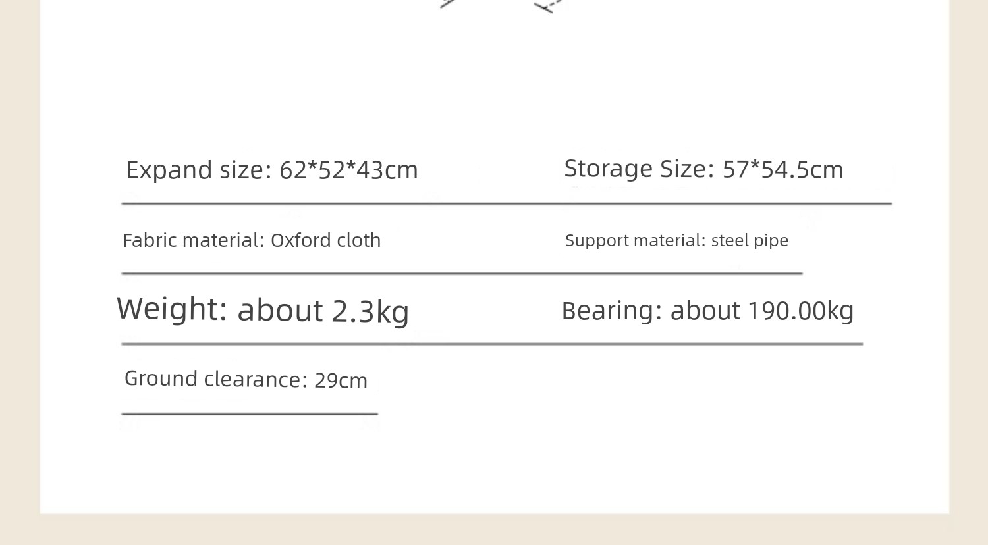Click the words steel pipe
This screenshot has height=545, width=988.
pyautogui.click(x=750, y=241)
